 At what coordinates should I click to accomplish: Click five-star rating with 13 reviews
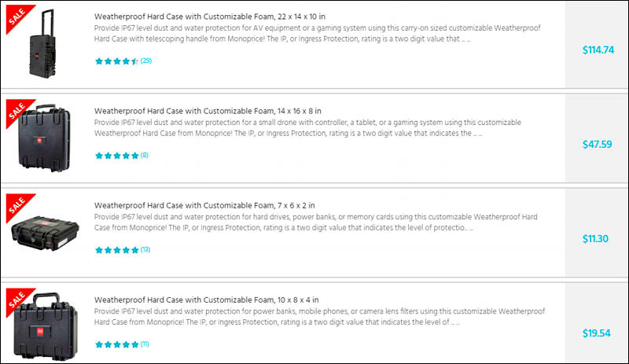123,250
